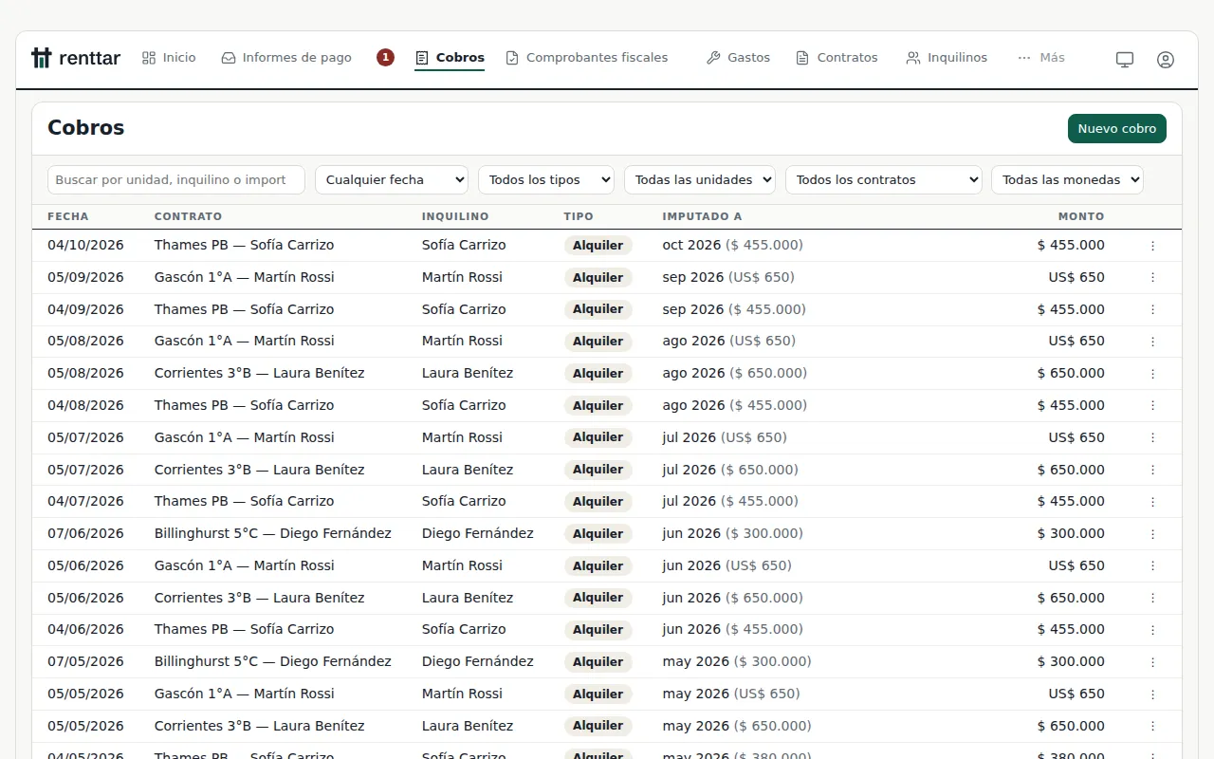This screenshot has width=1214, height=759.
Task: Open row menu for 07/05/2026 Billinghurst 5°C
Action: point(1153,662)
